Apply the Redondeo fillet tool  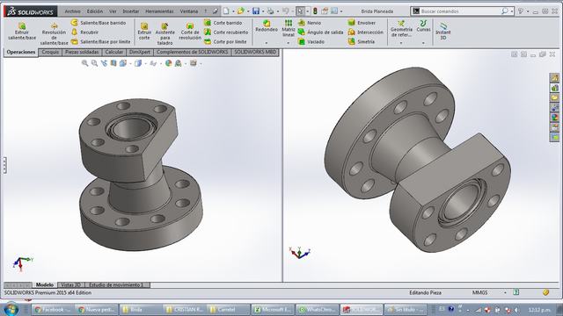point(267,25)
